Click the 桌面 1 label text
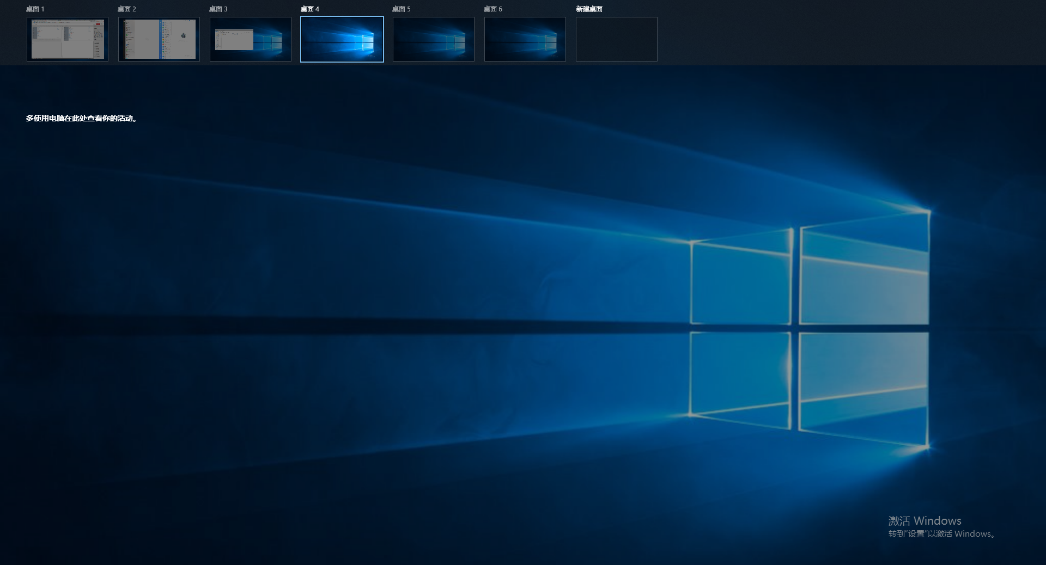Viewport: 1046px width, 565px height. [x=35, y=9]
